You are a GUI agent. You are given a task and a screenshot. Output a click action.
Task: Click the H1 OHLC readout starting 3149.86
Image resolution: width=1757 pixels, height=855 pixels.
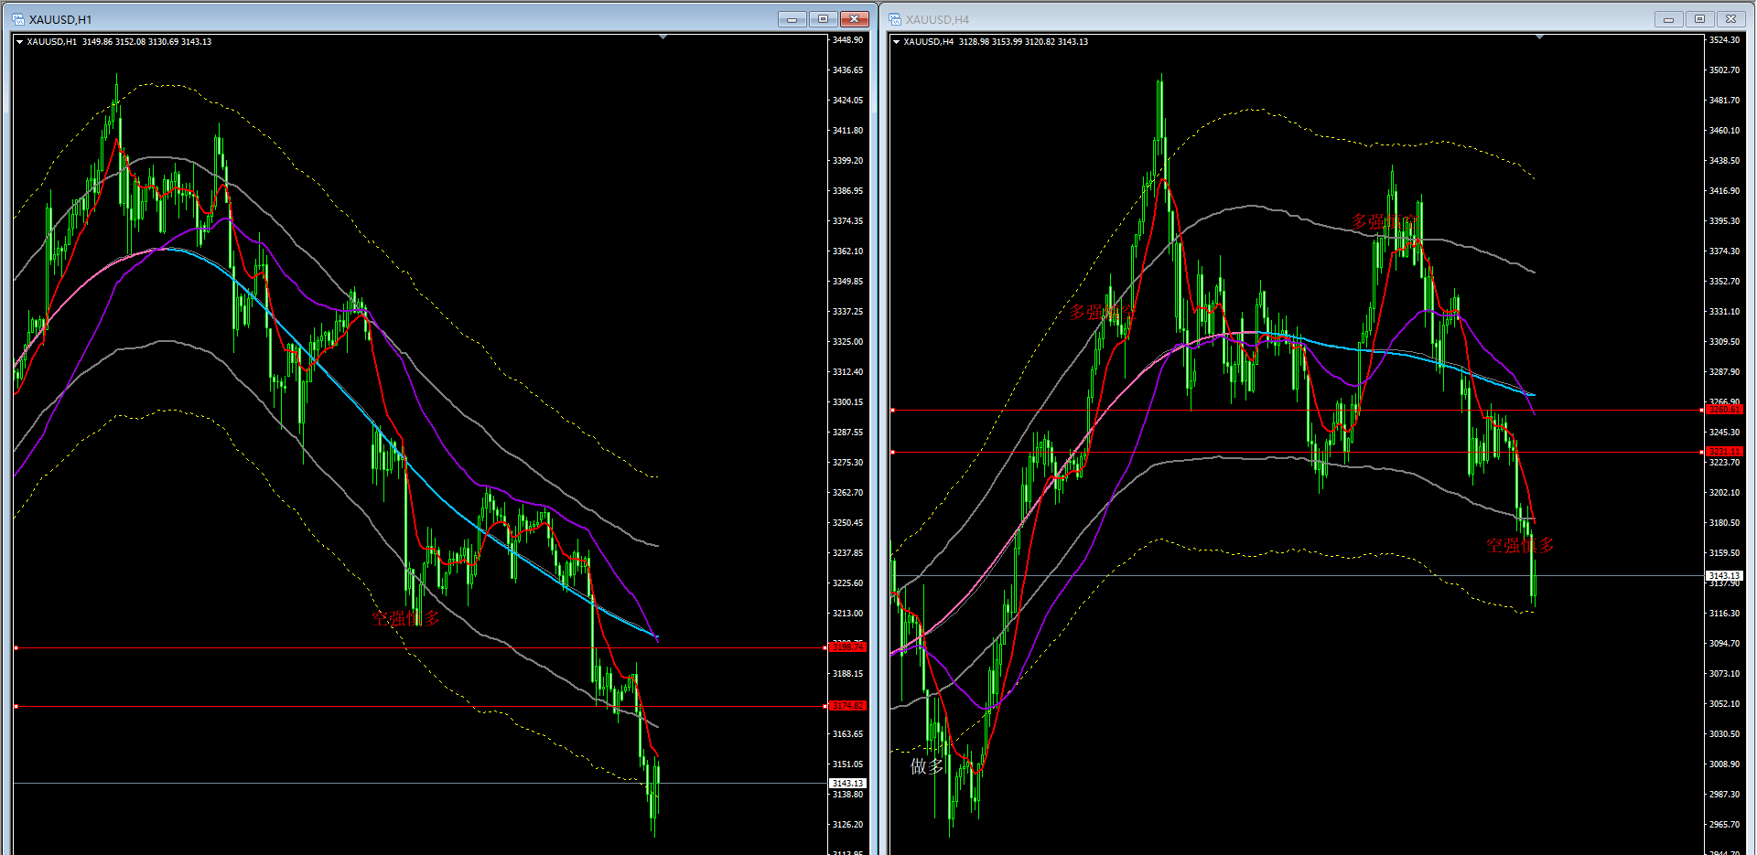(146, 42)
